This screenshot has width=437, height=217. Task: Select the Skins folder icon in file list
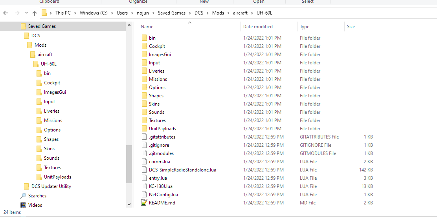pyautogui.click(x=144, y=104)
